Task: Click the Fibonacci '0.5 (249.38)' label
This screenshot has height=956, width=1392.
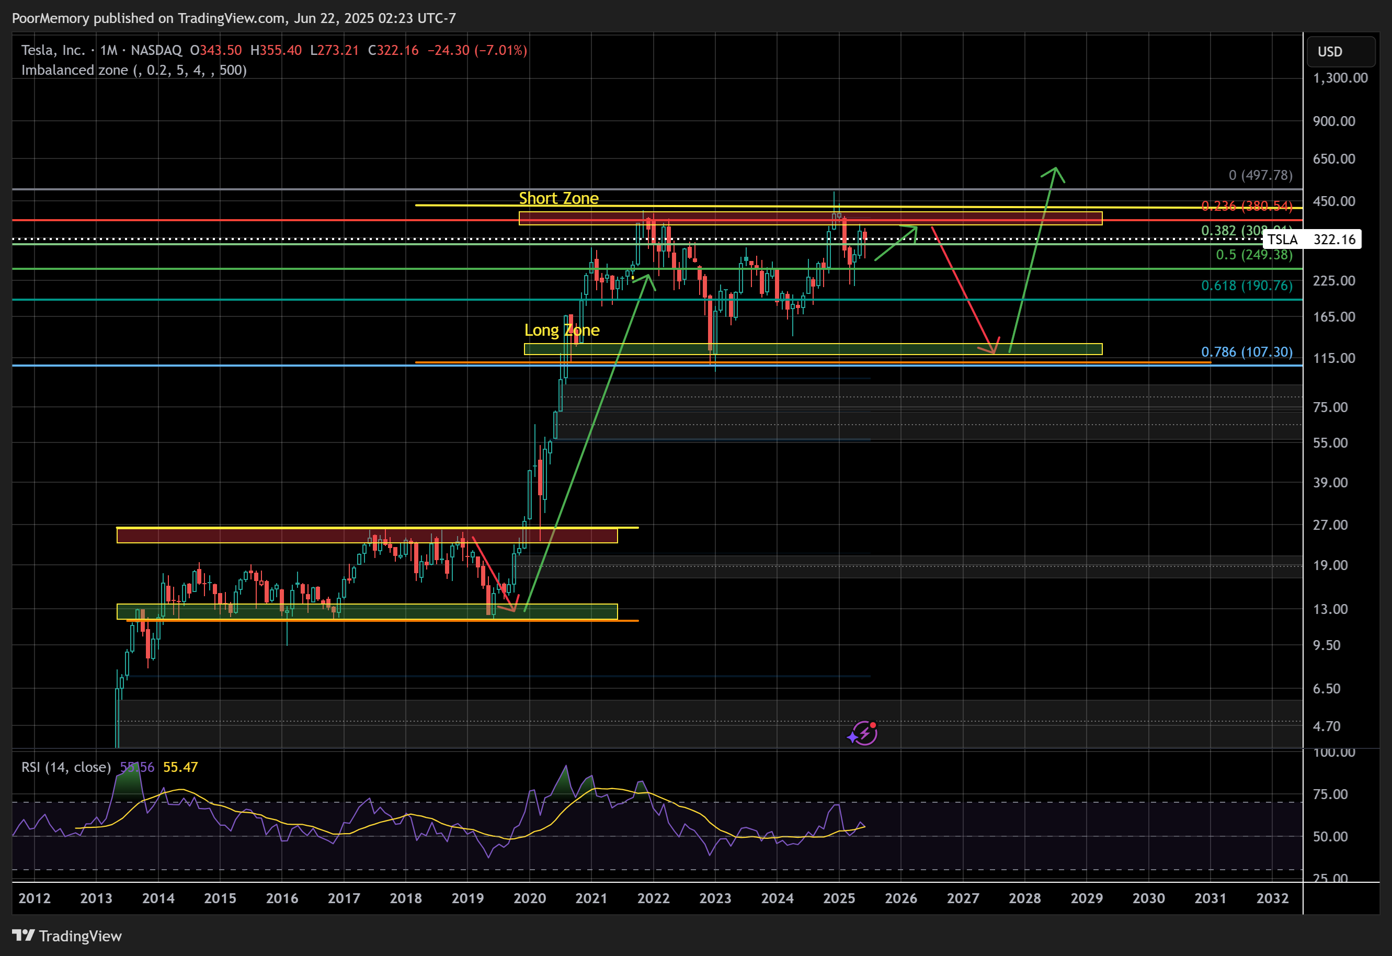Action: [x=1253, y=255]
